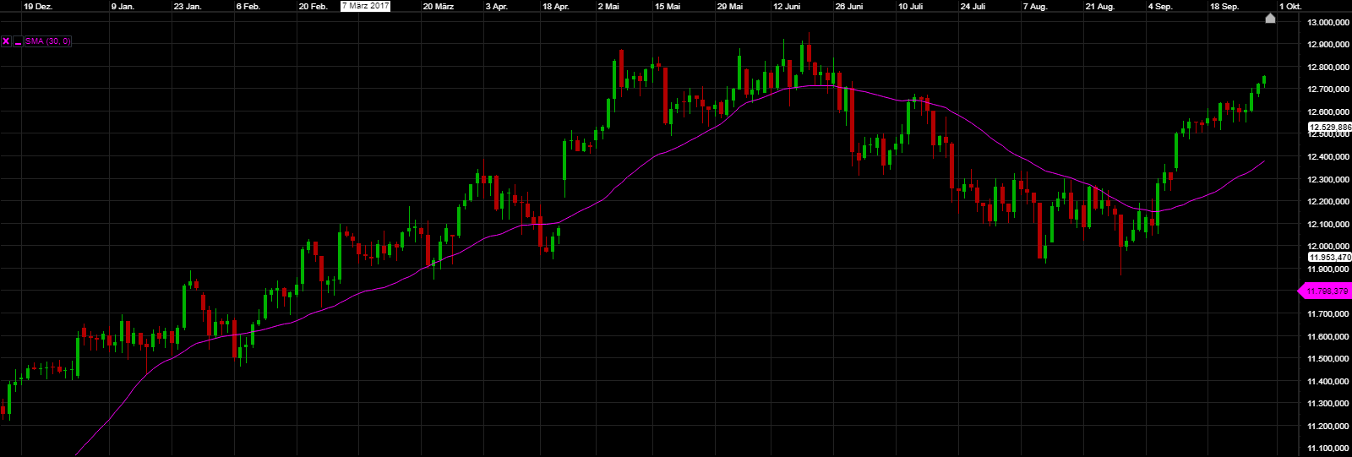Screen dimensions: 1352x457
Task: Select the last green candle on the chart
Action: pos(1264,81)
